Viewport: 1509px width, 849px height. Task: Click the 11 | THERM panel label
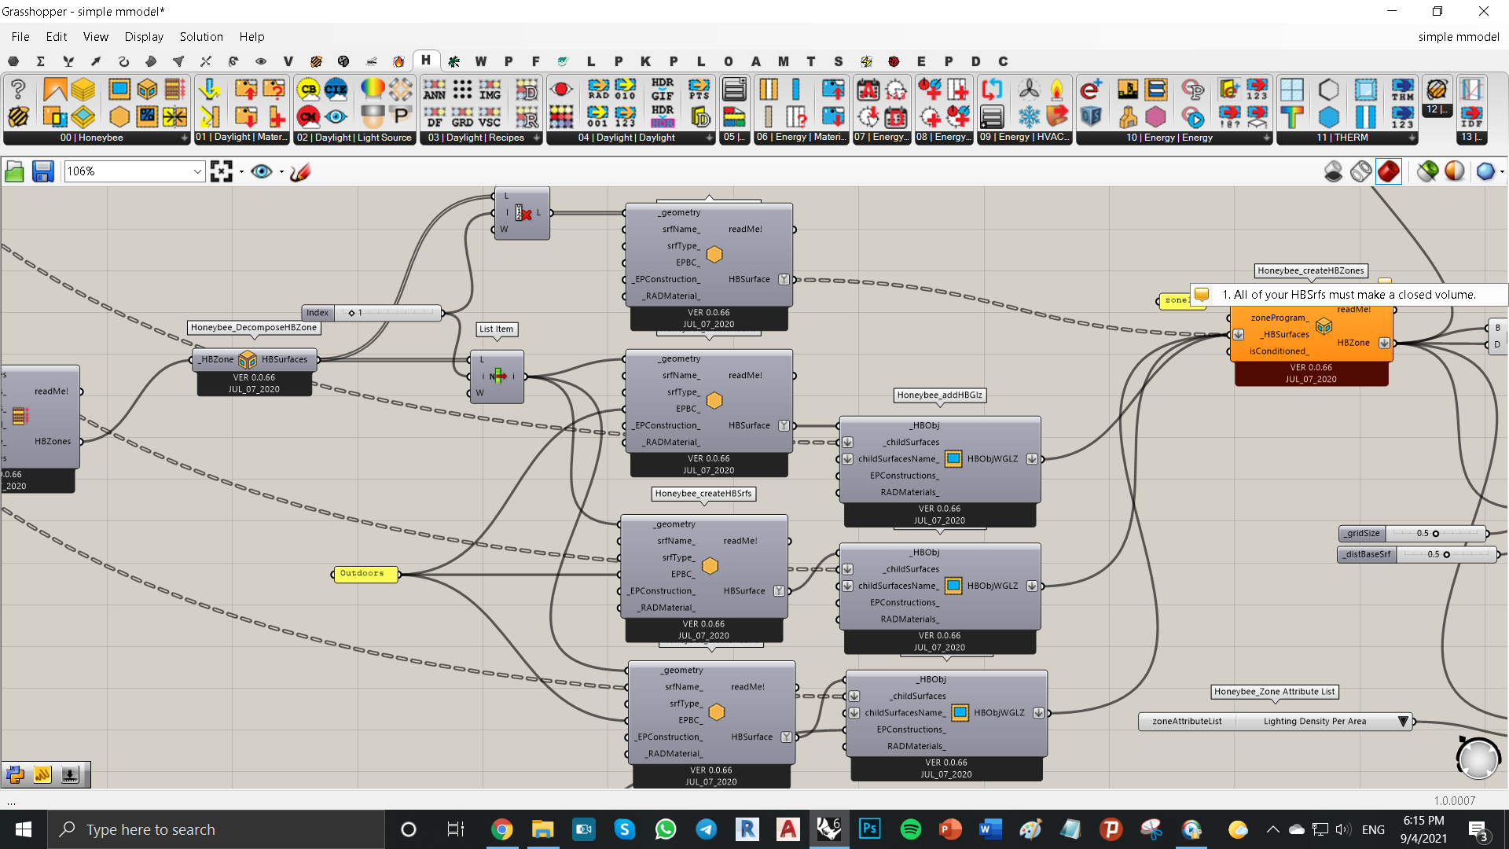click(1342, 138)
